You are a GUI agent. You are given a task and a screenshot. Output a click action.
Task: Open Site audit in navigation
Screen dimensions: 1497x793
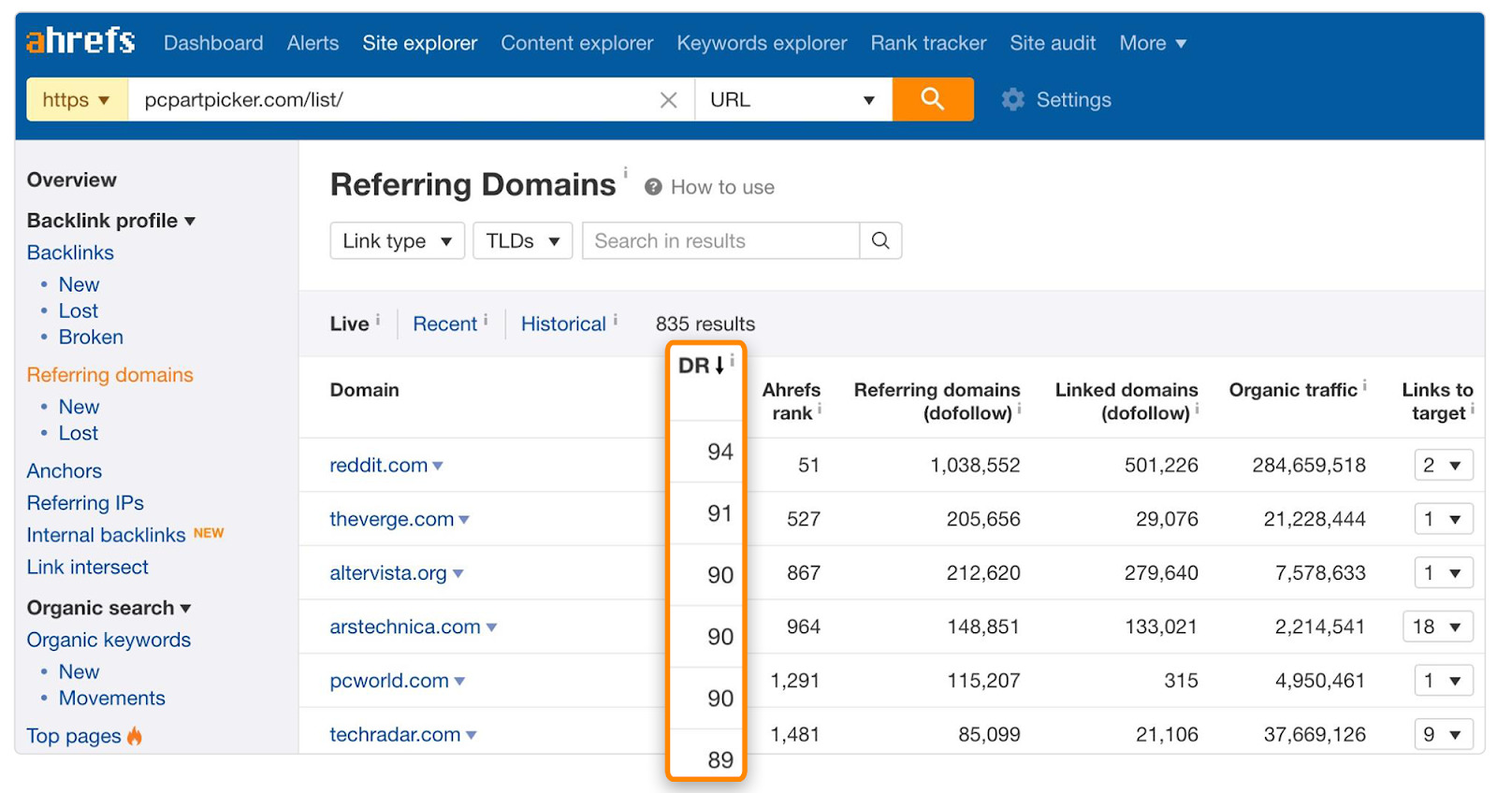(1053, 43)
